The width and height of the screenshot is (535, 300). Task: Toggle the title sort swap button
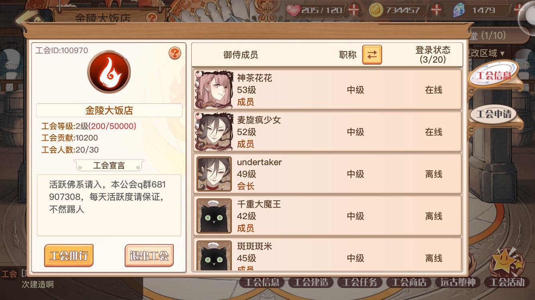[372, 55]
